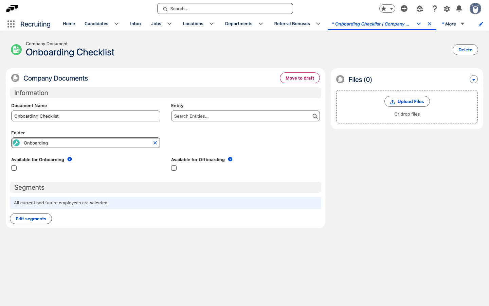The image size is (489, 306).
Task: Click the Delete button
Action: tap(465, 50)
